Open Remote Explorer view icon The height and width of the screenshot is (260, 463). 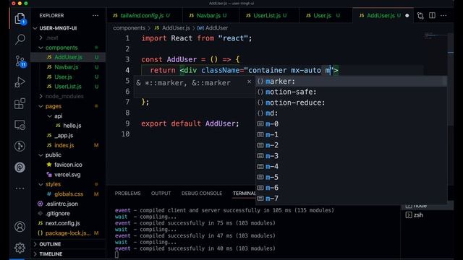click(20, 125)
